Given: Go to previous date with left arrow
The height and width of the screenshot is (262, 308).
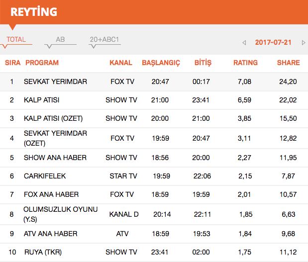Looking at the screenshot, I should coord(244,43).
